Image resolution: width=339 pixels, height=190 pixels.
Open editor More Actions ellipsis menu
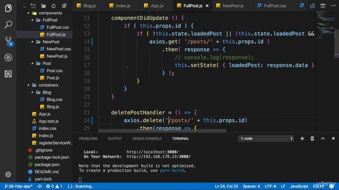333,6
